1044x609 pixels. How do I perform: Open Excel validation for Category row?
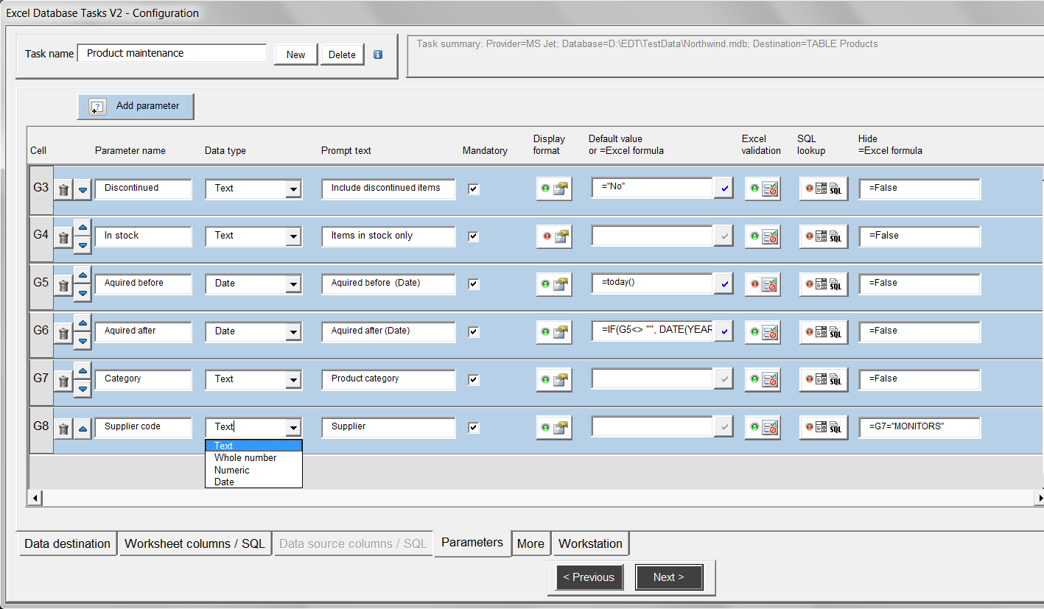[763, 380]
